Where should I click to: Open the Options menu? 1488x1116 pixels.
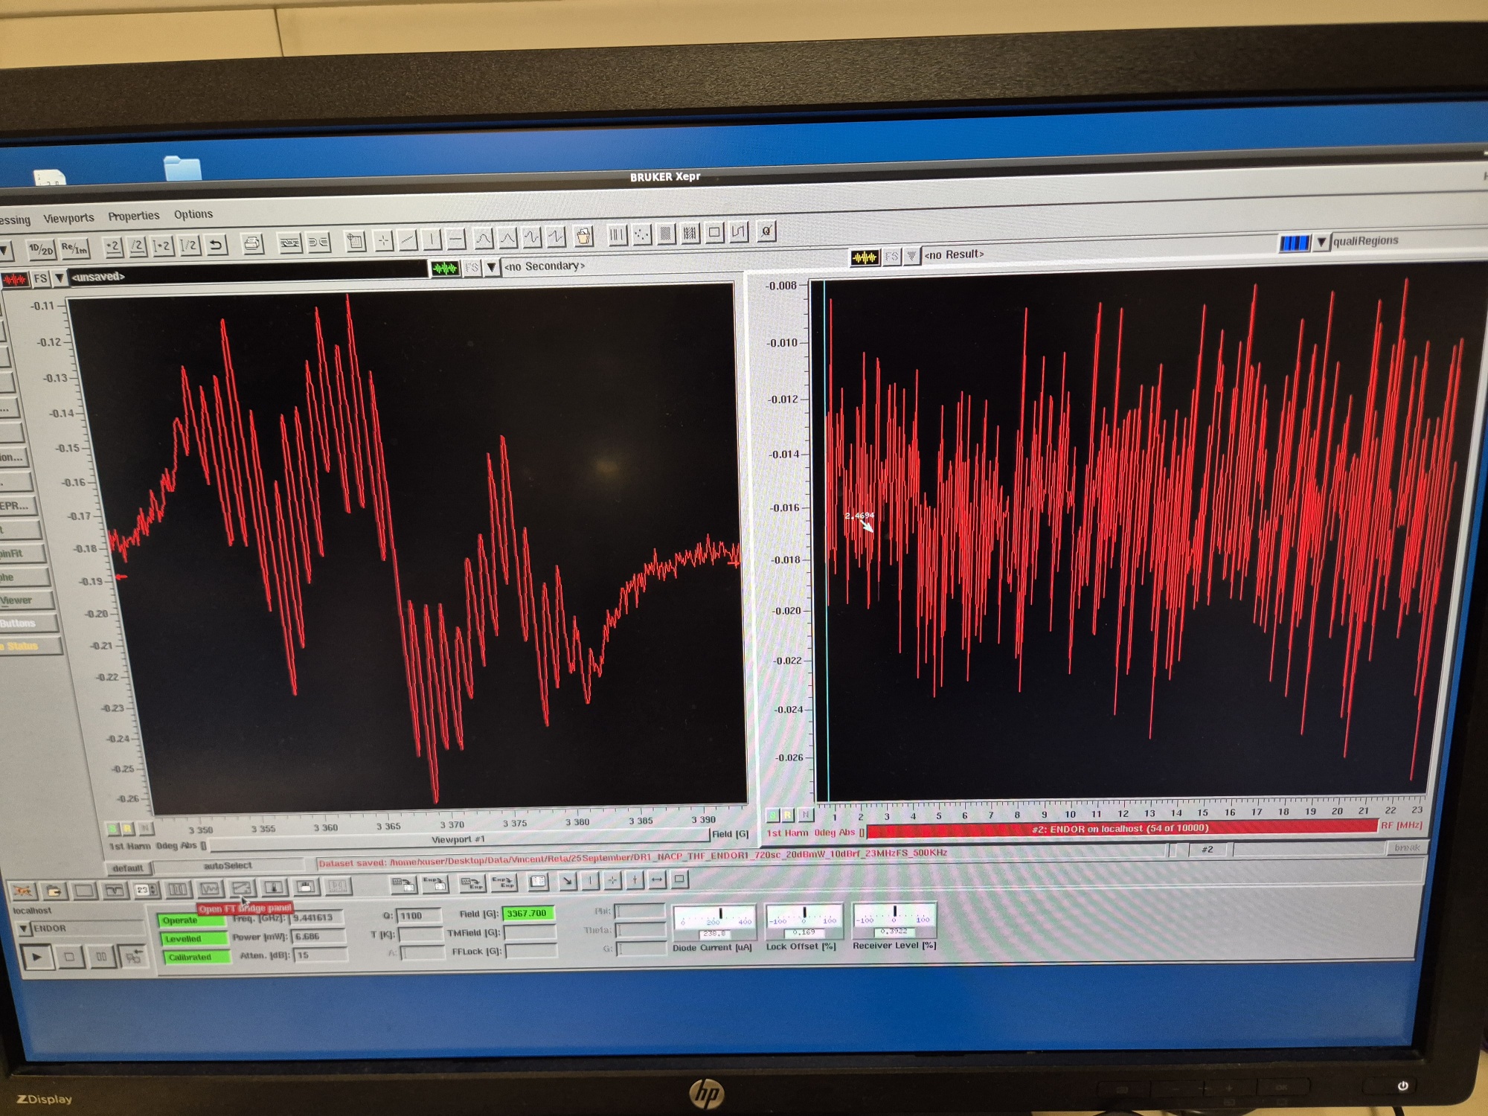[x=193, y=214]
